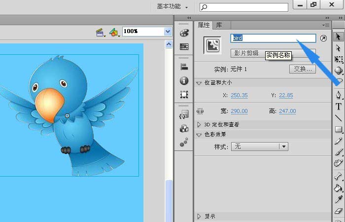Open the Motion Presets panel icon
The width and height of the screenshot is (345, 222).
(184, 142)
